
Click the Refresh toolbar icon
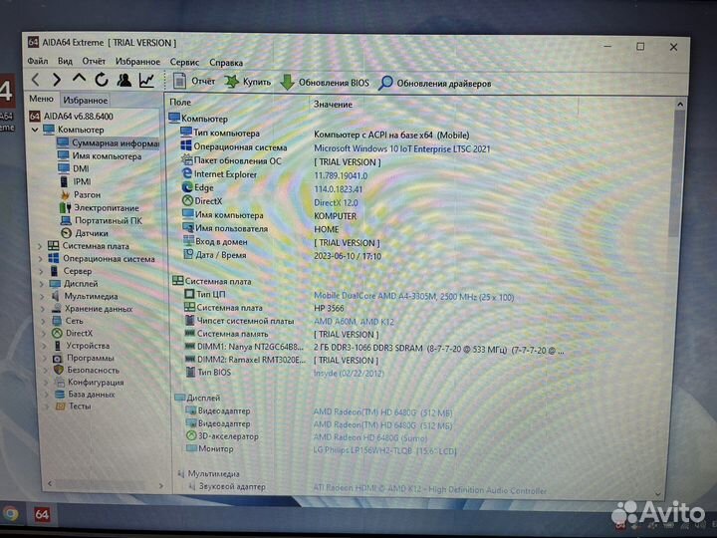click(x=102, y=80)
